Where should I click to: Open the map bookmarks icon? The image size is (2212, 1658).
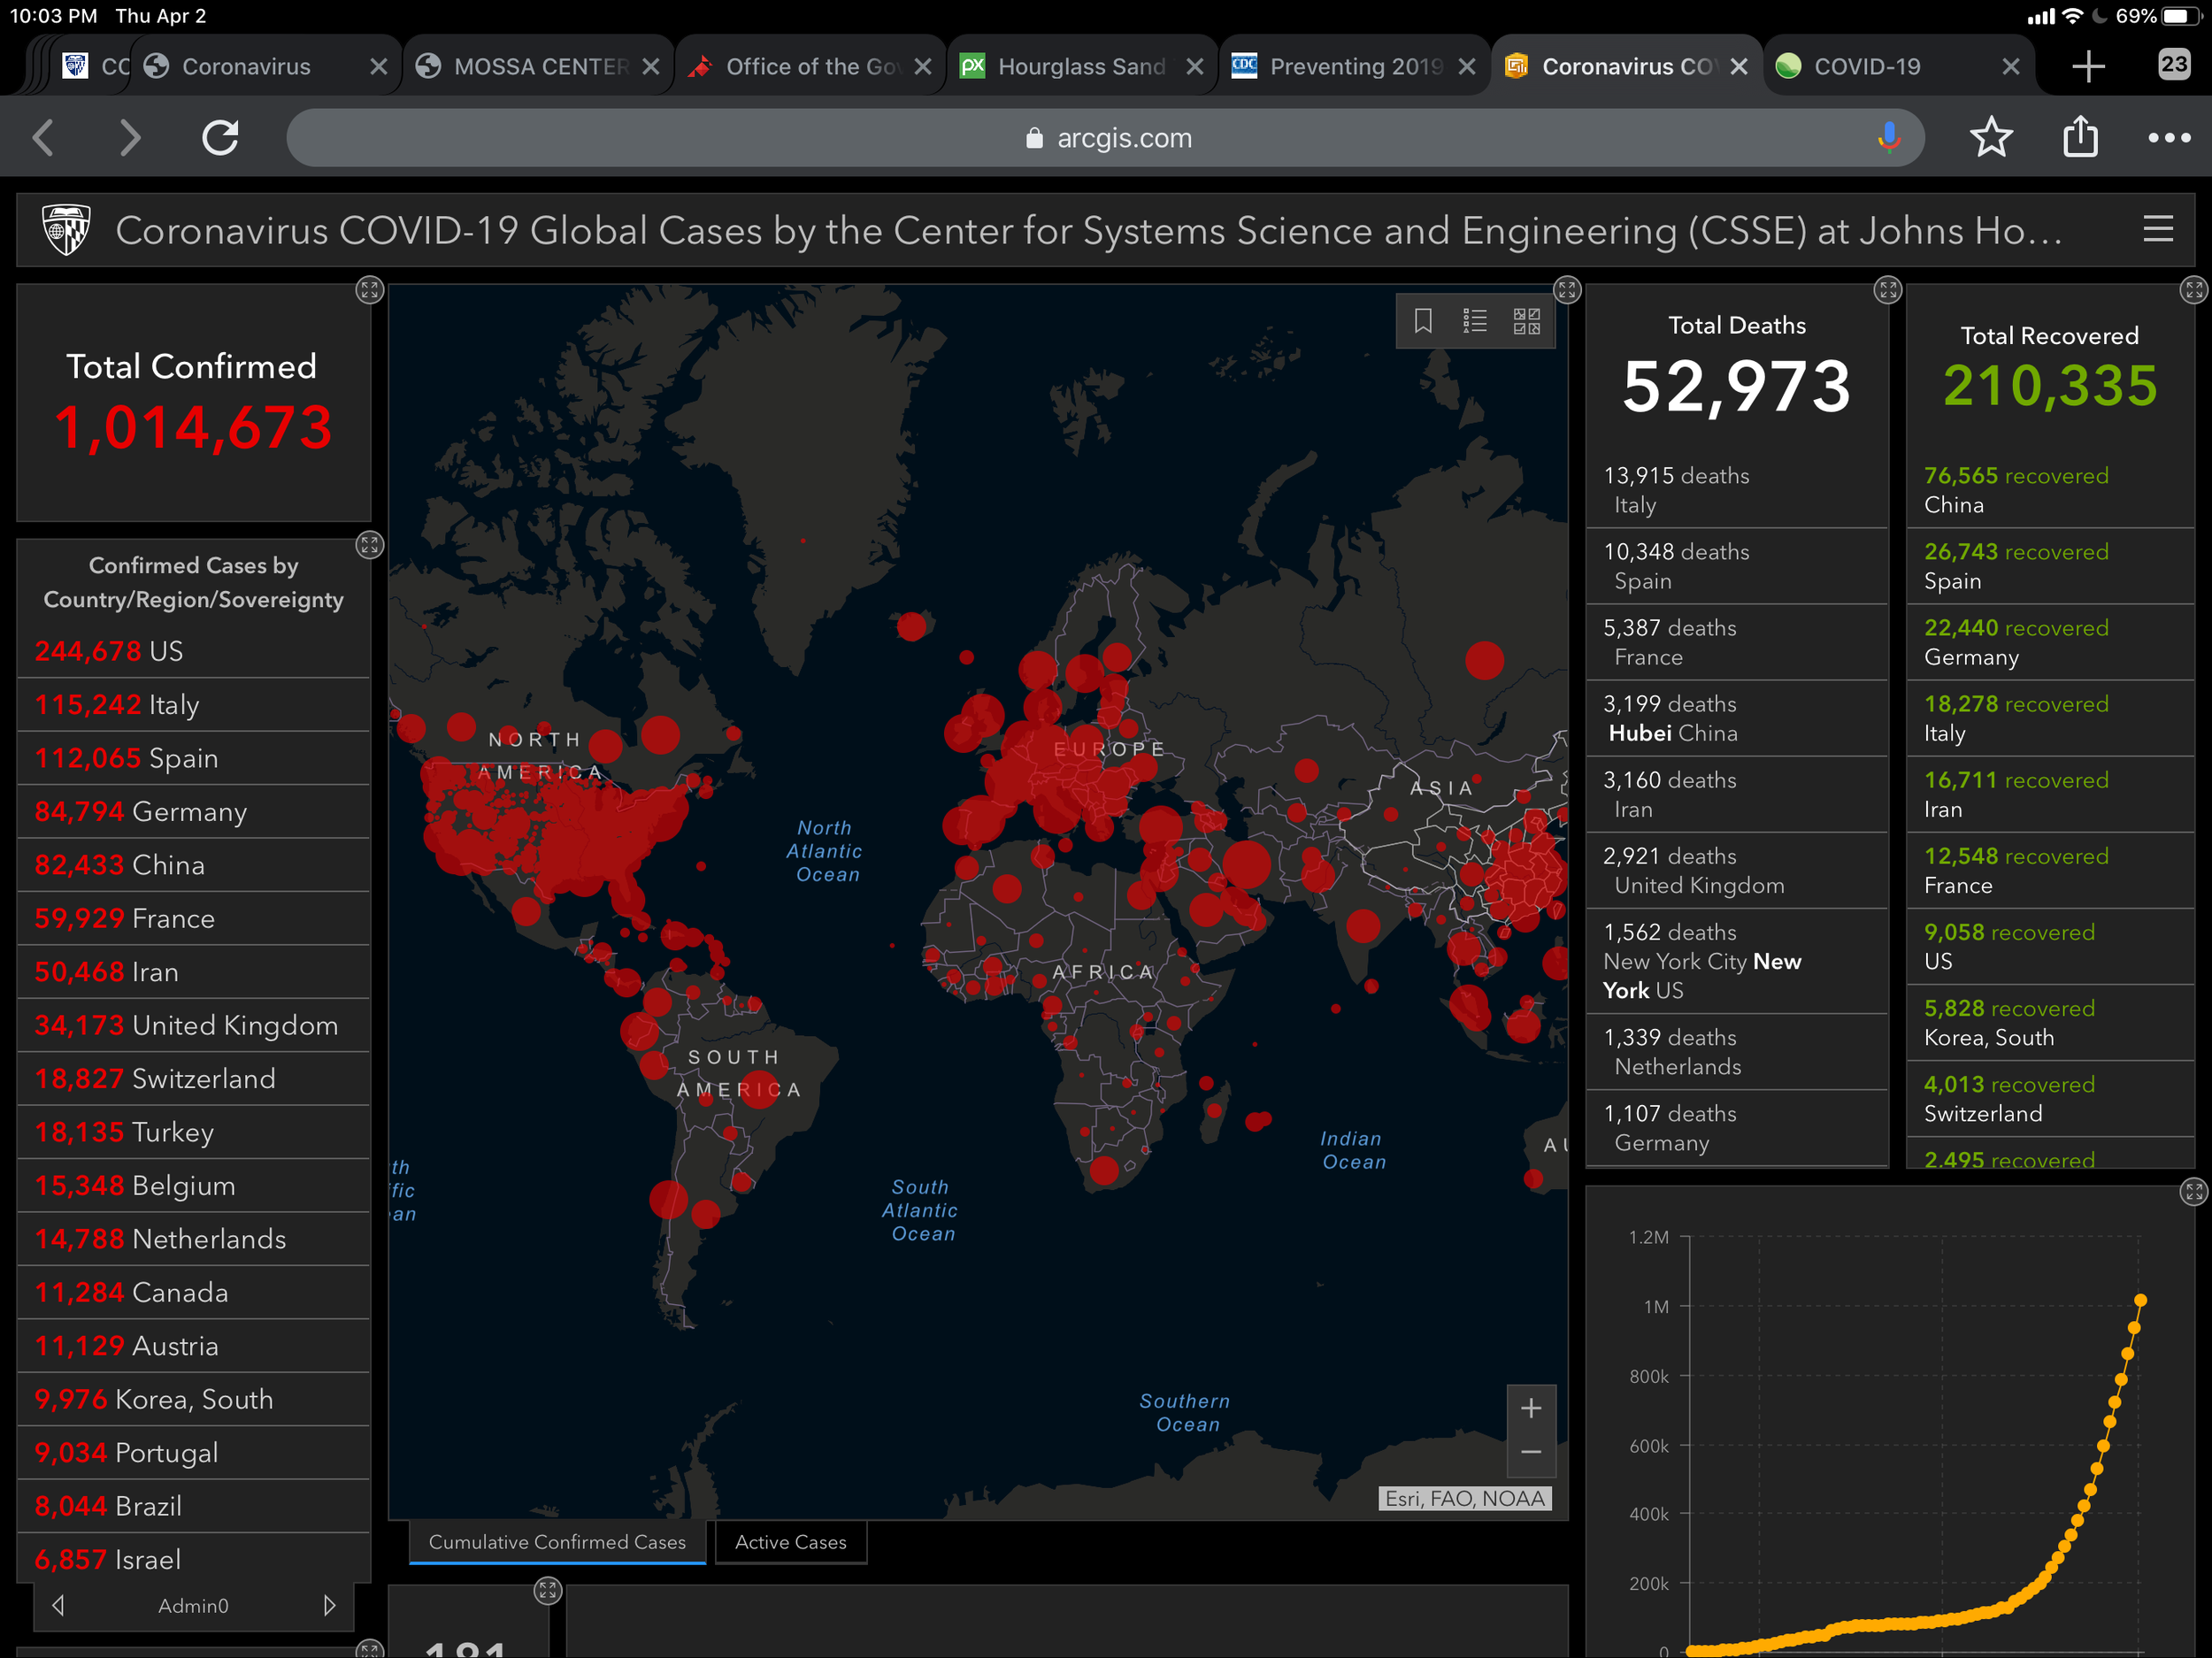[x=1422, y=321]
